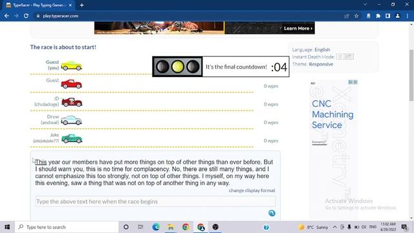Open the volume control in the tray
This screenshot has height=233, width=414.
(x=364, y=227)
